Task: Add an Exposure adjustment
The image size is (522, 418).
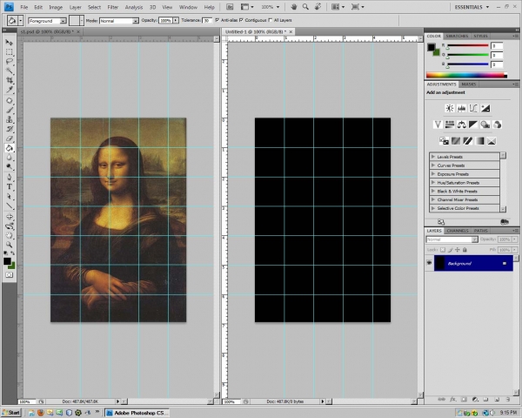Action: 485,108
